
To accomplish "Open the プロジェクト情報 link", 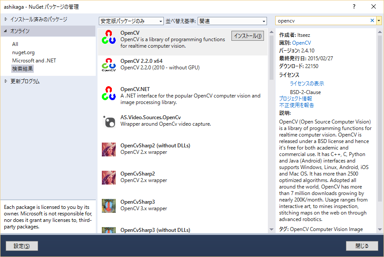I will (296, 98).
